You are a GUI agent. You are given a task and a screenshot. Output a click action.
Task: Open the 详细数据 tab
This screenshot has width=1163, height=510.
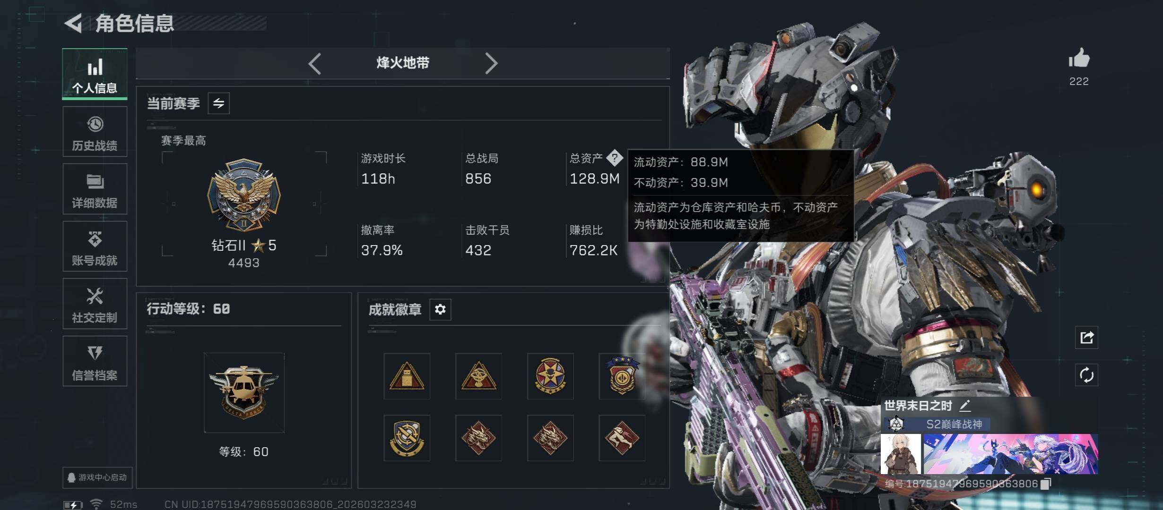95,189
